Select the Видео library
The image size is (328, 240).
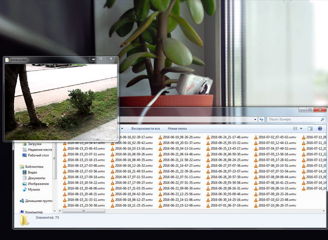click(x=33, y=172)
